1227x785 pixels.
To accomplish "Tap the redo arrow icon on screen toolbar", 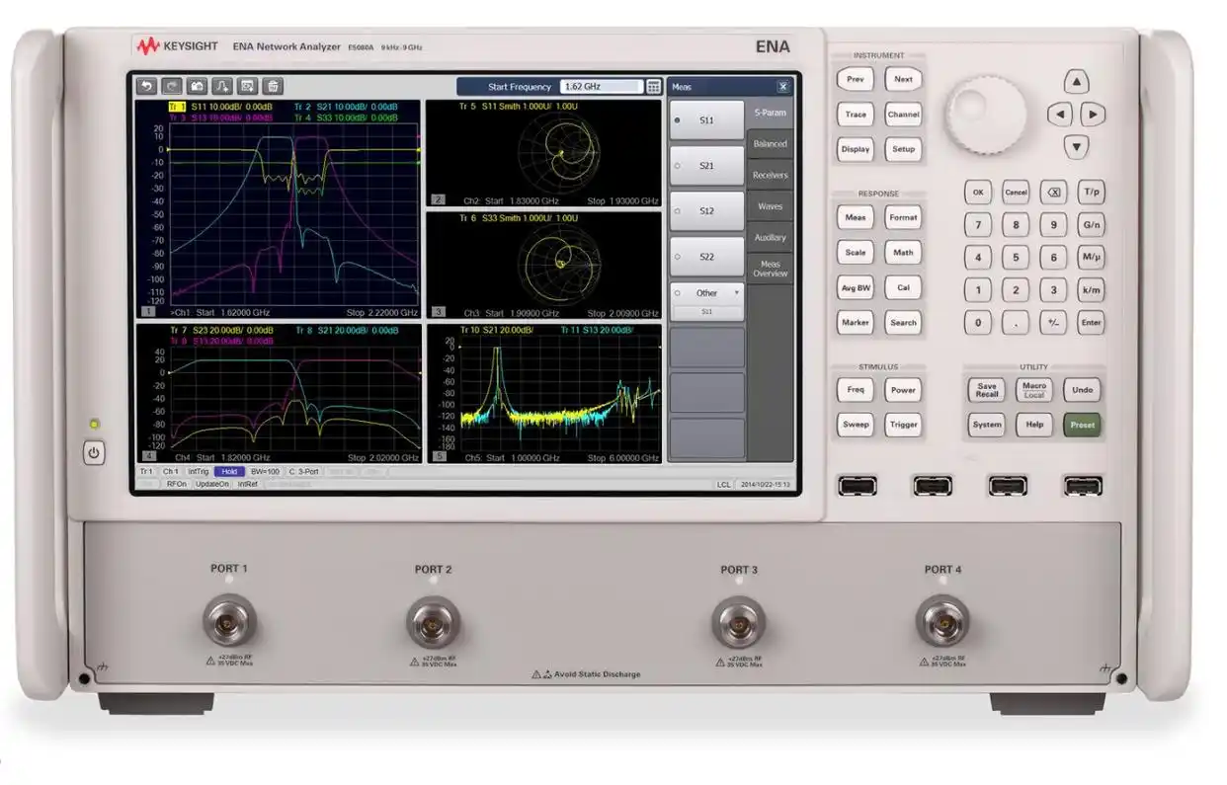I will point(172,87).
